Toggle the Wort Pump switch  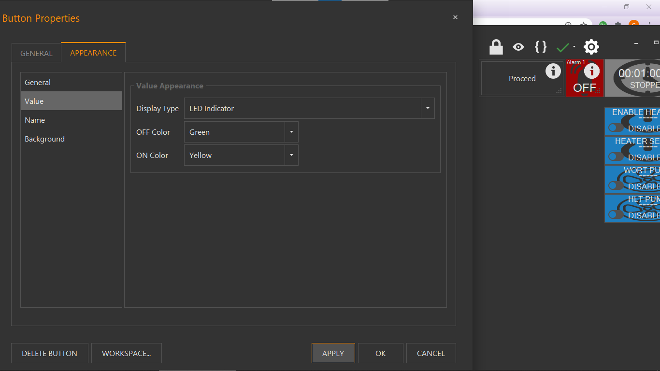(x=616, y=185)
